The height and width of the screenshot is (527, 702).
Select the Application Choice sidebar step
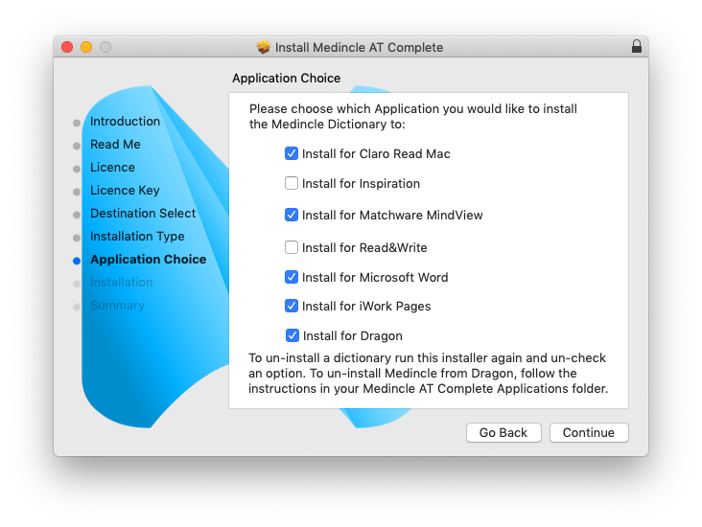(x=149, y=259)
